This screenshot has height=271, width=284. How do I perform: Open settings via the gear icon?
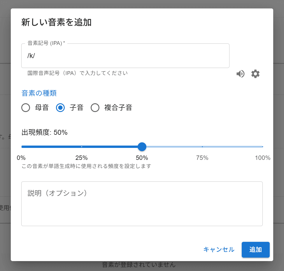coord(255,74)
